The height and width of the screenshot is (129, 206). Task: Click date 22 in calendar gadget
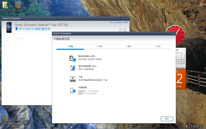tap(181, 61)
